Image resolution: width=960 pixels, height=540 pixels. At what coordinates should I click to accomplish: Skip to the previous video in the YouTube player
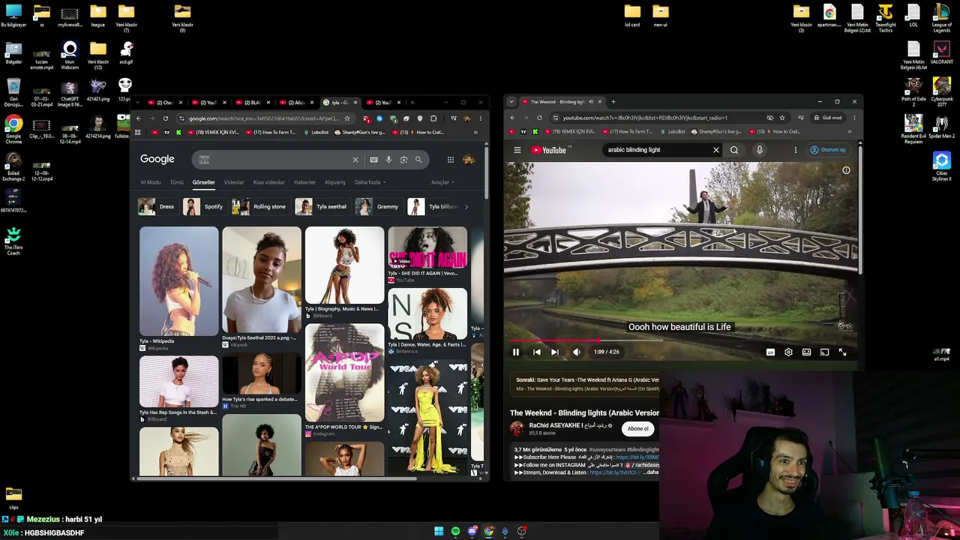pyautogui.click(x=537, y=352)
